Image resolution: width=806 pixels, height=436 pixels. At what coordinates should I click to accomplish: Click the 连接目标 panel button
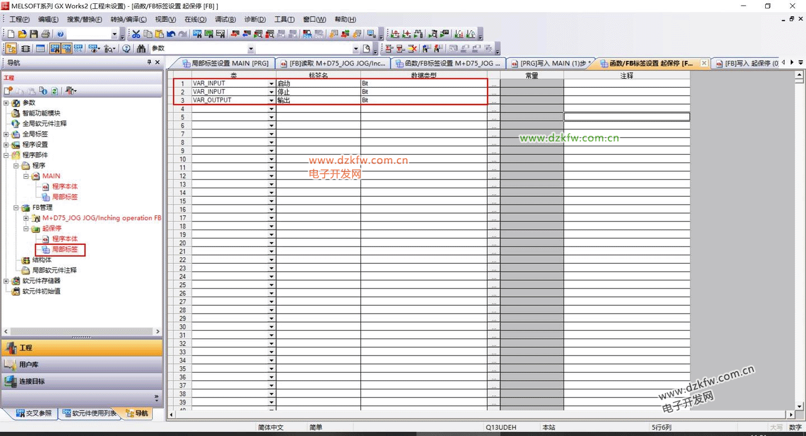tap(82, 381)
